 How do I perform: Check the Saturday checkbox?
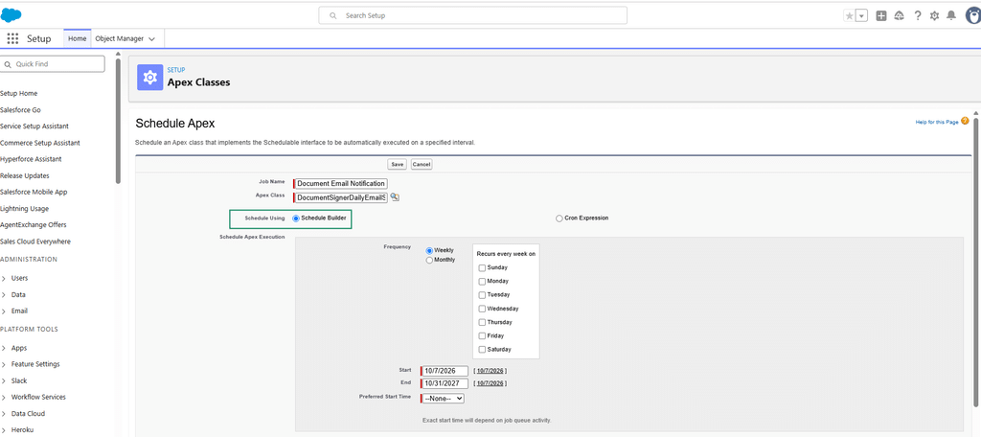pos(482,350)
